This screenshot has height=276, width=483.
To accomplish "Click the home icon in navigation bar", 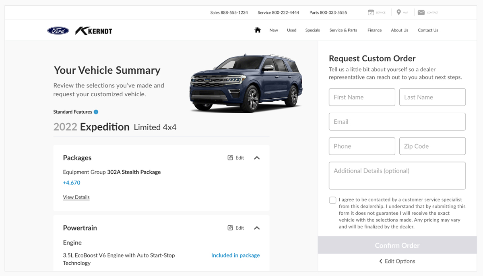I will (258, 30).
